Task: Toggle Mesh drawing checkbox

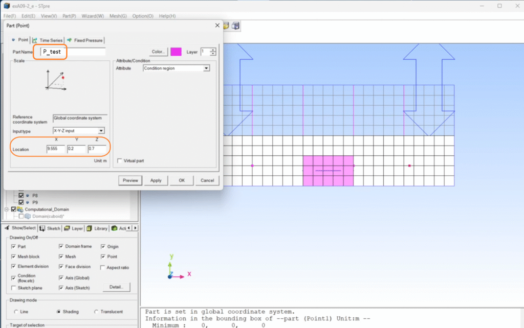Action: [x=61, y=256]
